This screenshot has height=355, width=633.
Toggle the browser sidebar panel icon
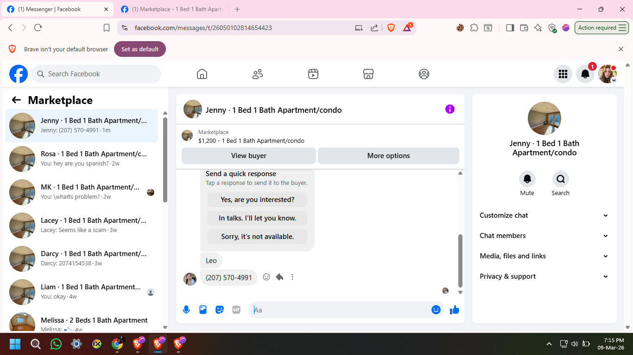pyautogui.click(x=510, y=28)
